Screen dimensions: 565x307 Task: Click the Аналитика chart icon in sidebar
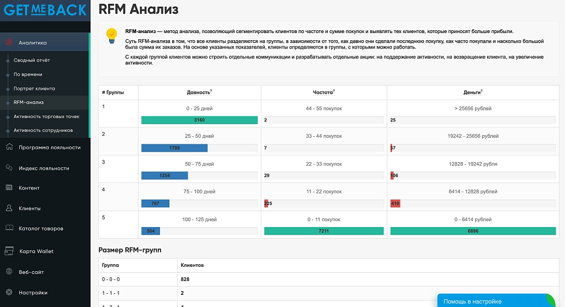click(9, 42)
